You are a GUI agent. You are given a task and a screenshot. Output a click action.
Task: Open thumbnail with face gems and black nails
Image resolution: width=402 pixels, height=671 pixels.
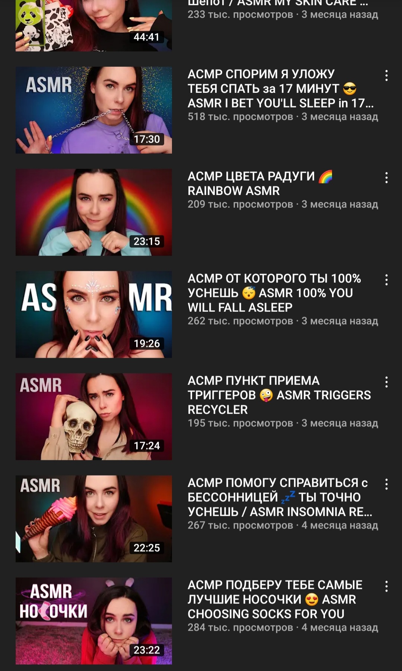pyautogui.click(x=94, y=314)
